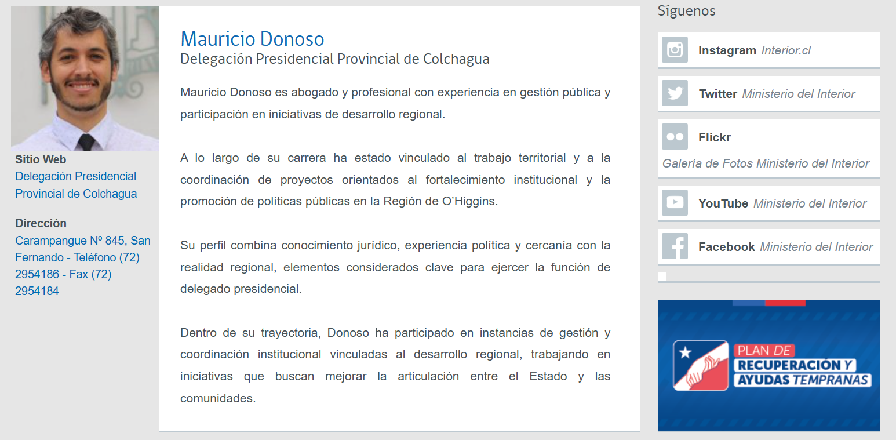Image resolution: width=896 pixels, height=440 pixels.
Task: Select the Twitter text label
Action: coord(717,94)
